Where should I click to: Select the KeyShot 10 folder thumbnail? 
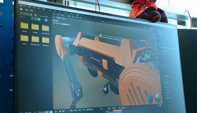[45, 29]
